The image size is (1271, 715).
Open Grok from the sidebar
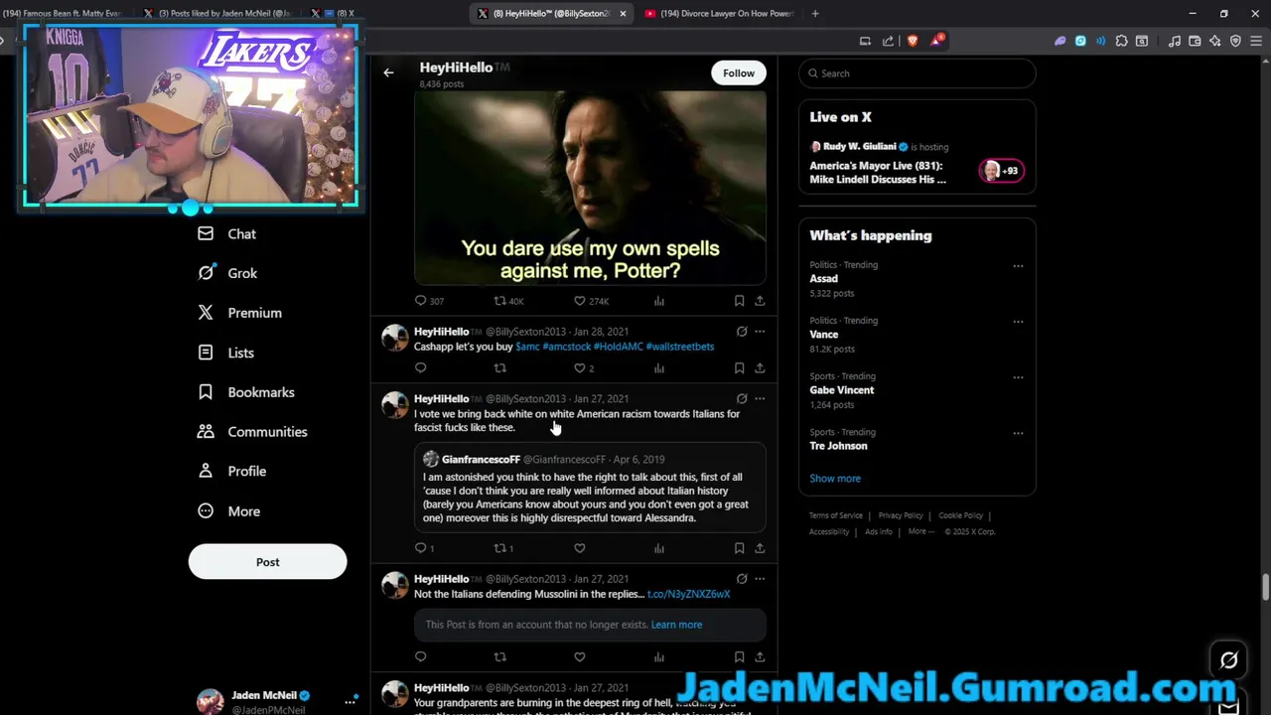click(227, 273)
